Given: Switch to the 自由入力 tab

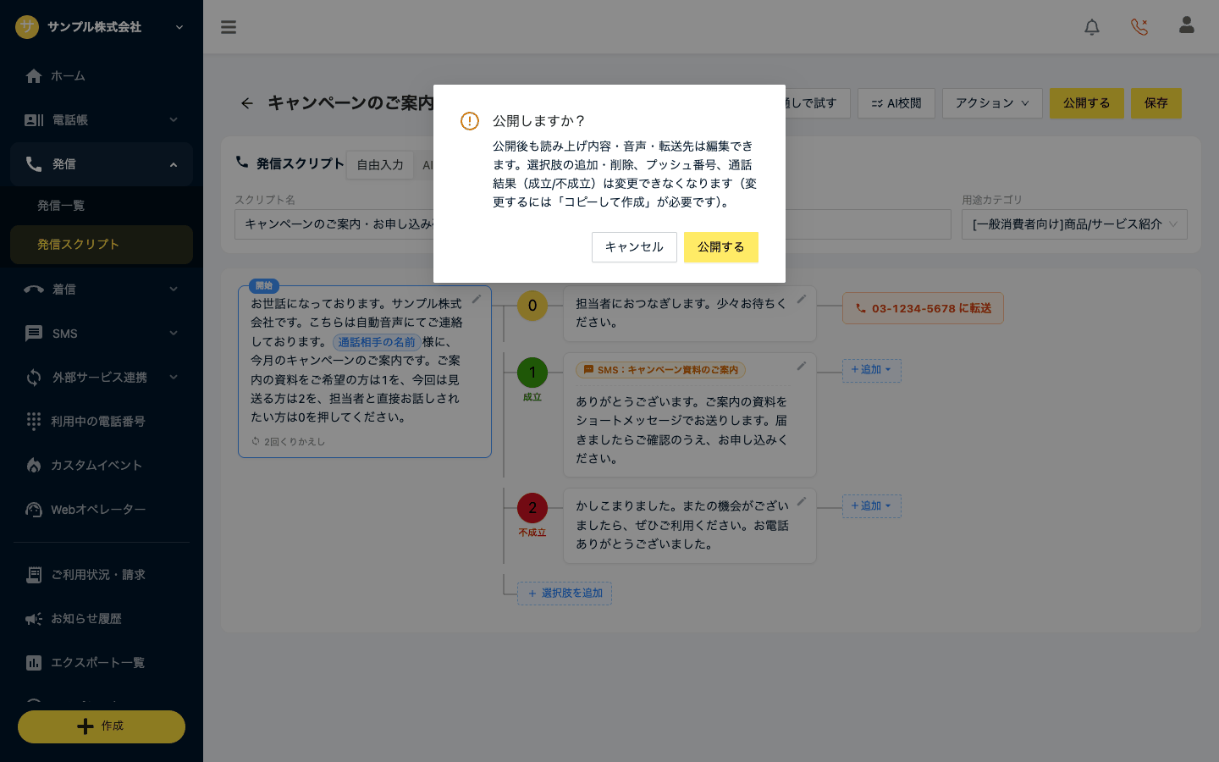Looking at the screenshot, I should [380, 165].
